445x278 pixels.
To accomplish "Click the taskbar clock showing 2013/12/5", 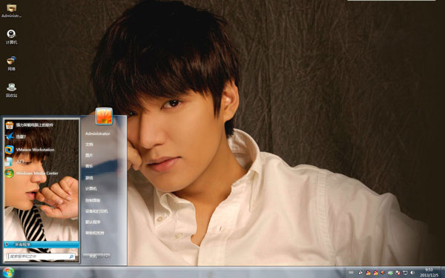I will (429, 273).
